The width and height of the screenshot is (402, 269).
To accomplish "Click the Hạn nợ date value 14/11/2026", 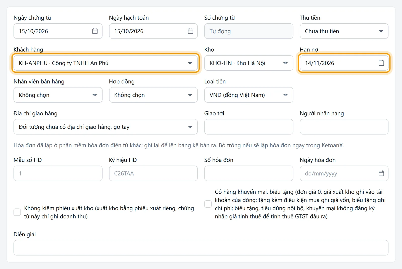I will point(320,63).
